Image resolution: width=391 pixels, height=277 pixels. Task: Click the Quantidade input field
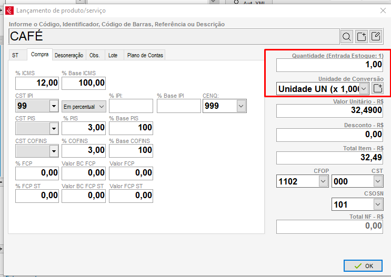tap(329, 65)
